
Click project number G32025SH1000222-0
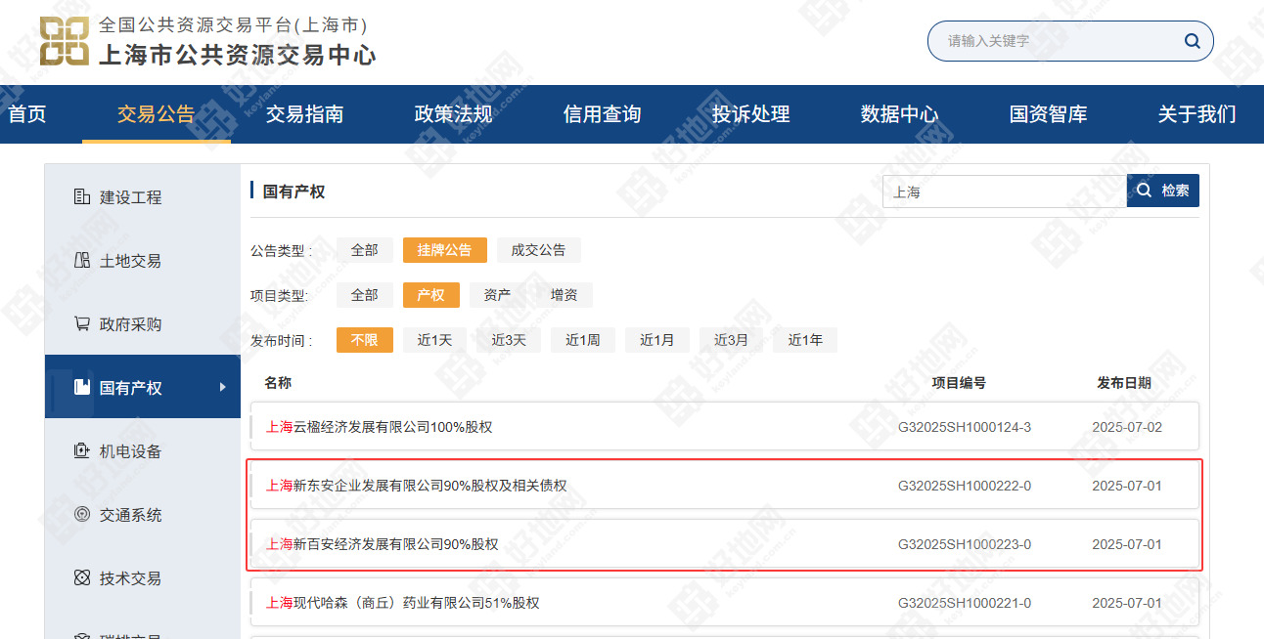[965, 486]
